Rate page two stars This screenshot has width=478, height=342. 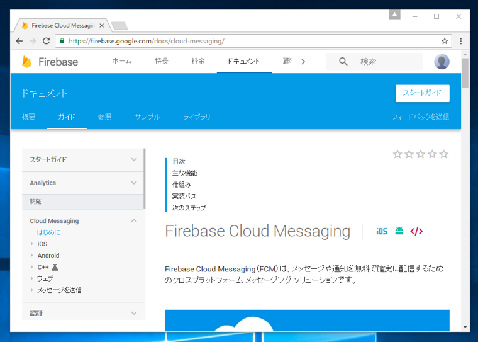point(409,154)
